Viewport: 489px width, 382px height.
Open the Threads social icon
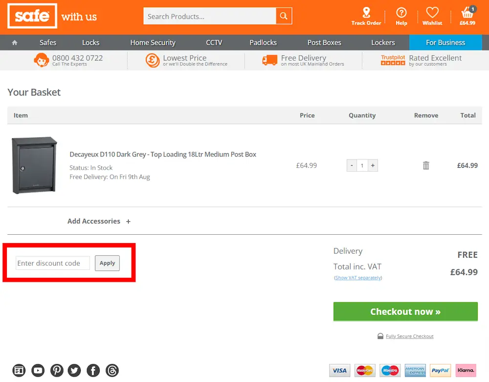pyautogui.click(x=112, y=370)
